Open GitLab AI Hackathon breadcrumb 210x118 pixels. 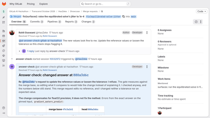point(19,11)
